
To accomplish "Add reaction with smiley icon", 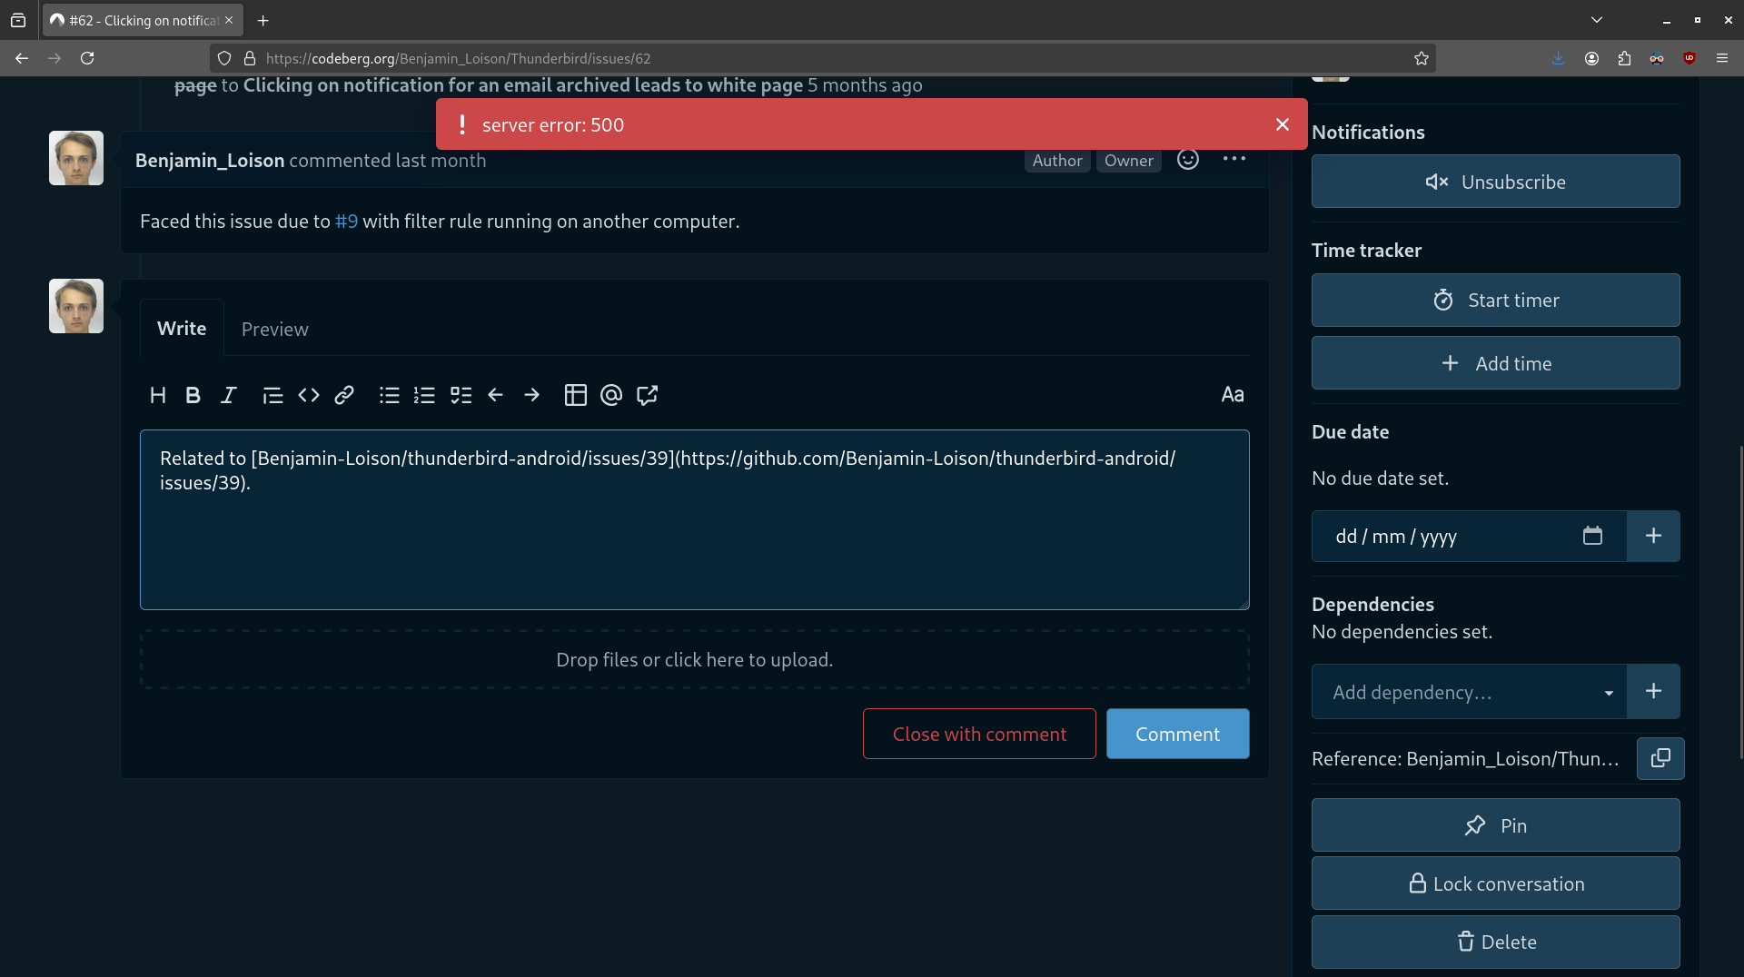I will click(1187, 160).
